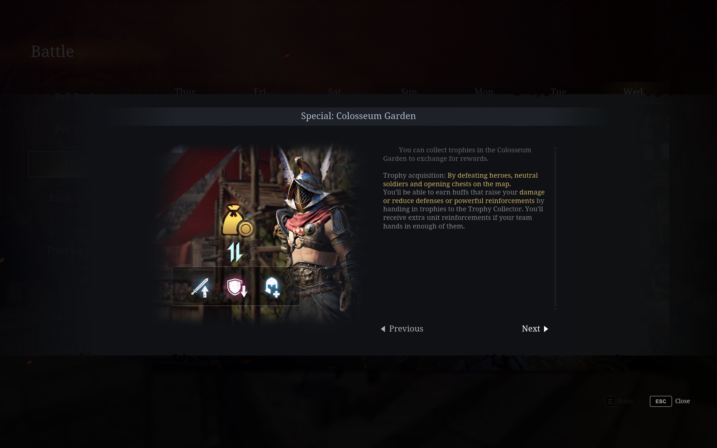This screenshot has width=717, height=448.
Task: Go back to the Previous page
Action: coord(402,329)
